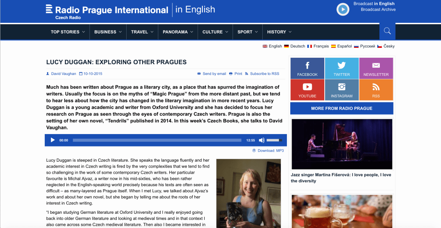Expand the Top Stories menu

point(68,32)
